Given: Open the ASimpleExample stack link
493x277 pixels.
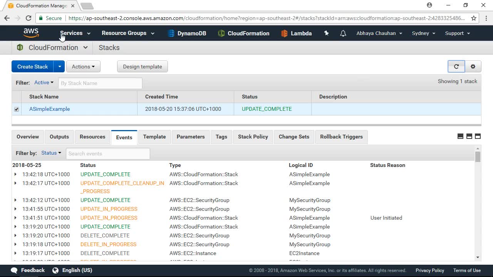Looking at the screenshot, I should click(x=50, y=109).
